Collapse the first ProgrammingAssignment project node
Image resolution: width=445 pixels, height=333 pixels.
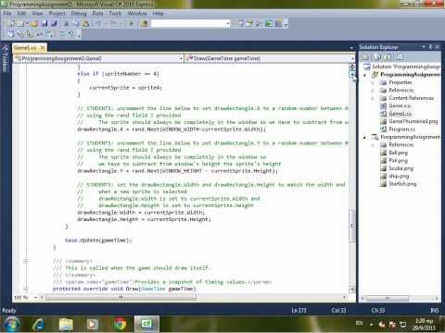point(365,75)
